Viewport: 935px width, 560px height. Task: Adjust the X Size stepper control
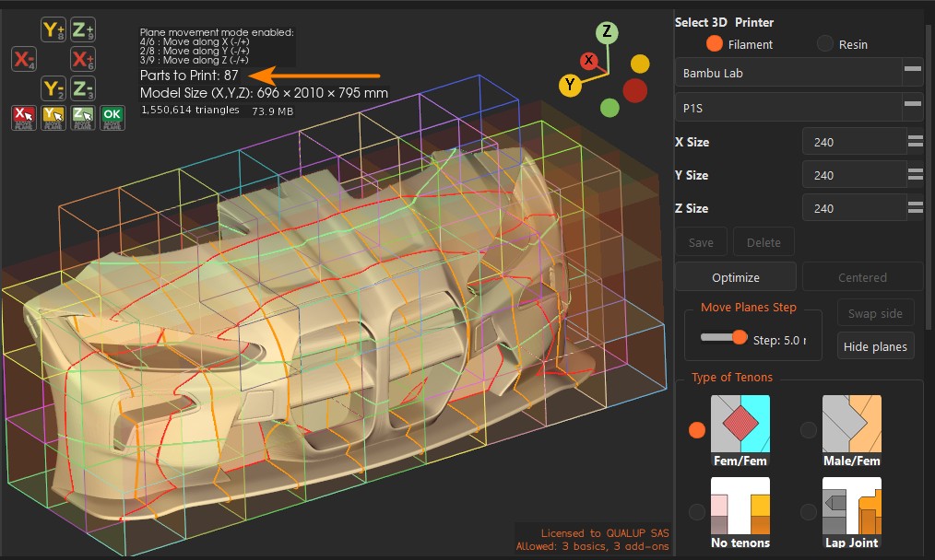pyautogui.click(x=916, y=141)
